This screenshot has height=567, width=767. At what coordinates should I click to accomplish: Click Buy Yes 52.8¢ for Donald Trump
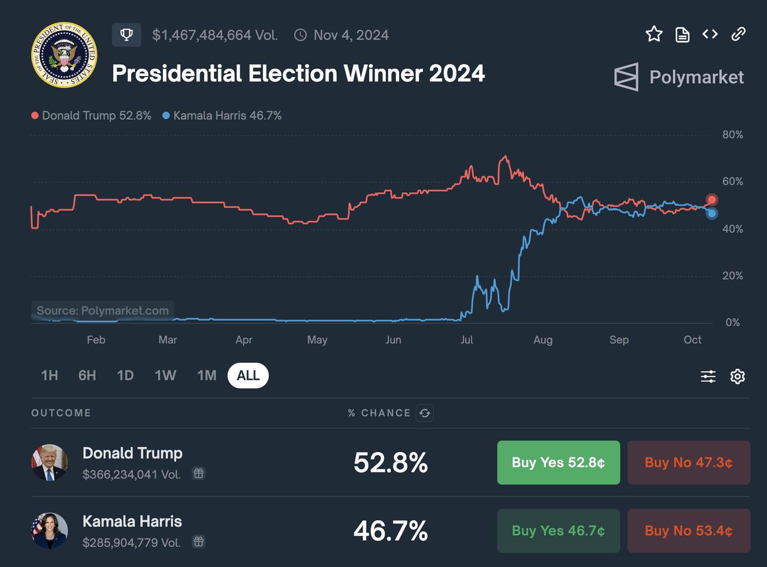tap(558, 462)
